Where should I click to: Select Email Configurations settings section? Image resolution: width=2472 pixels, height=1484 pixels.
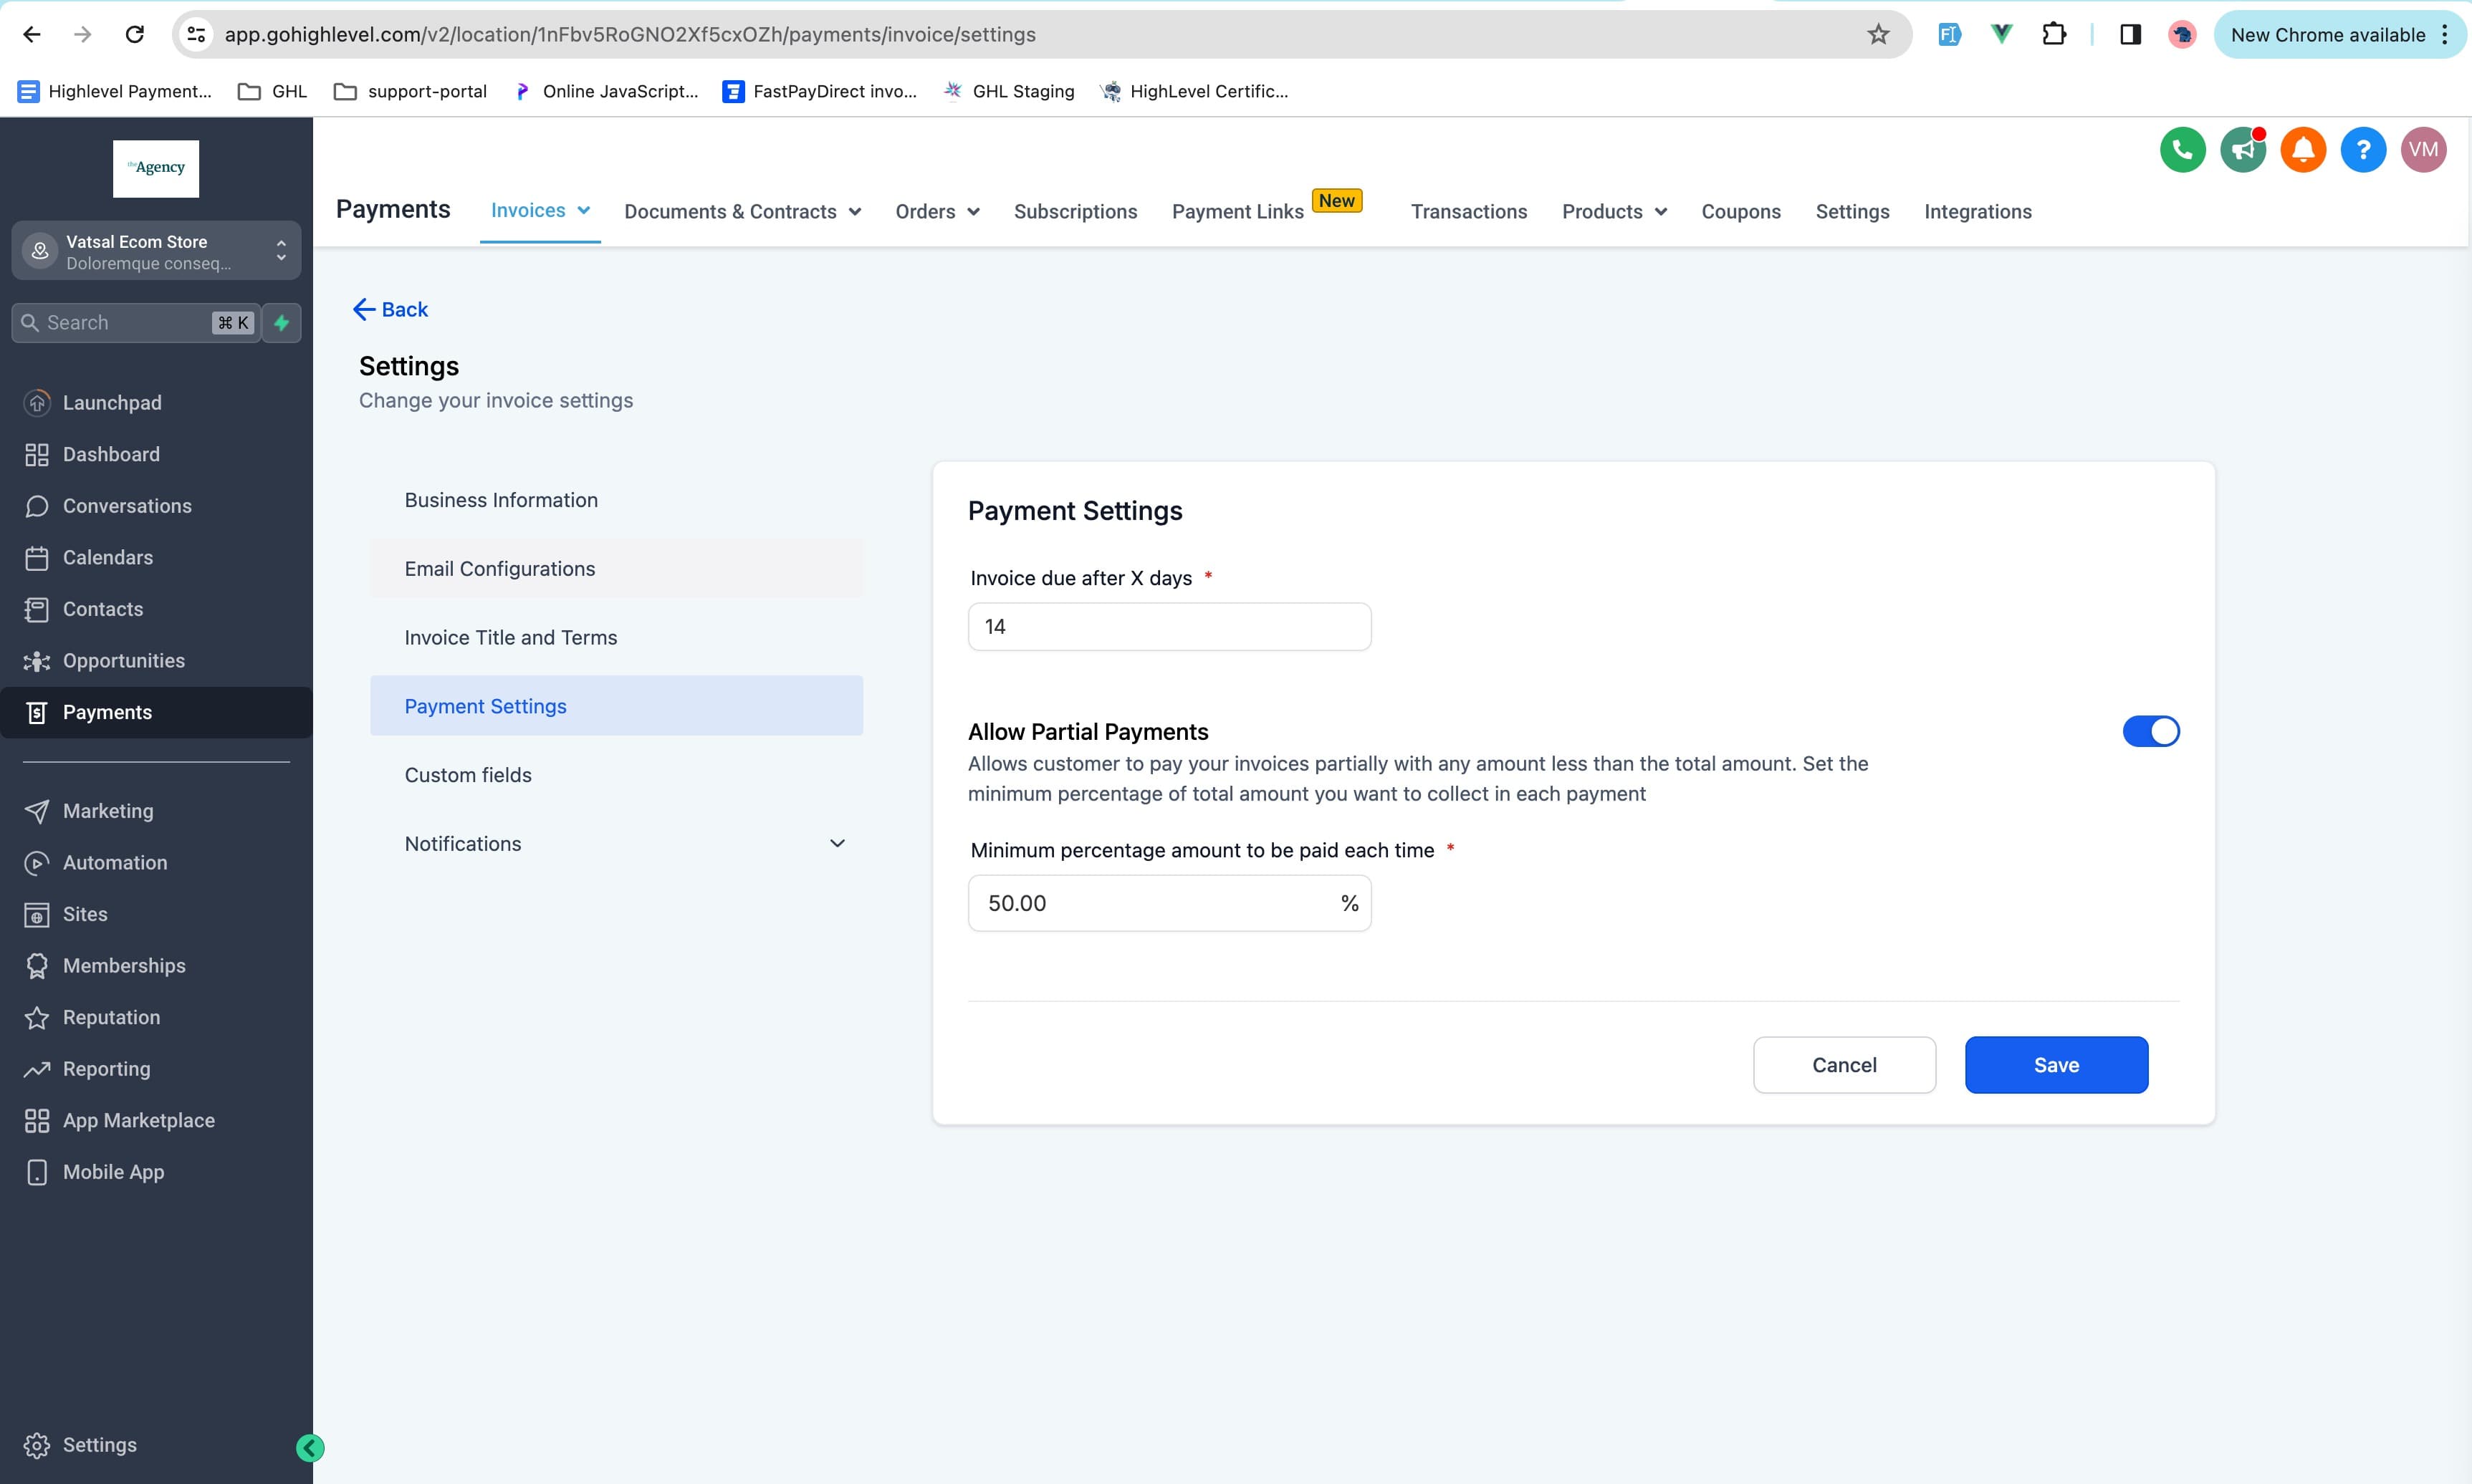(616, 569)
